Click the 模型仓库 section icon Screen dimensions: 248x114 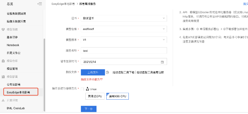[x=3, y=61]
